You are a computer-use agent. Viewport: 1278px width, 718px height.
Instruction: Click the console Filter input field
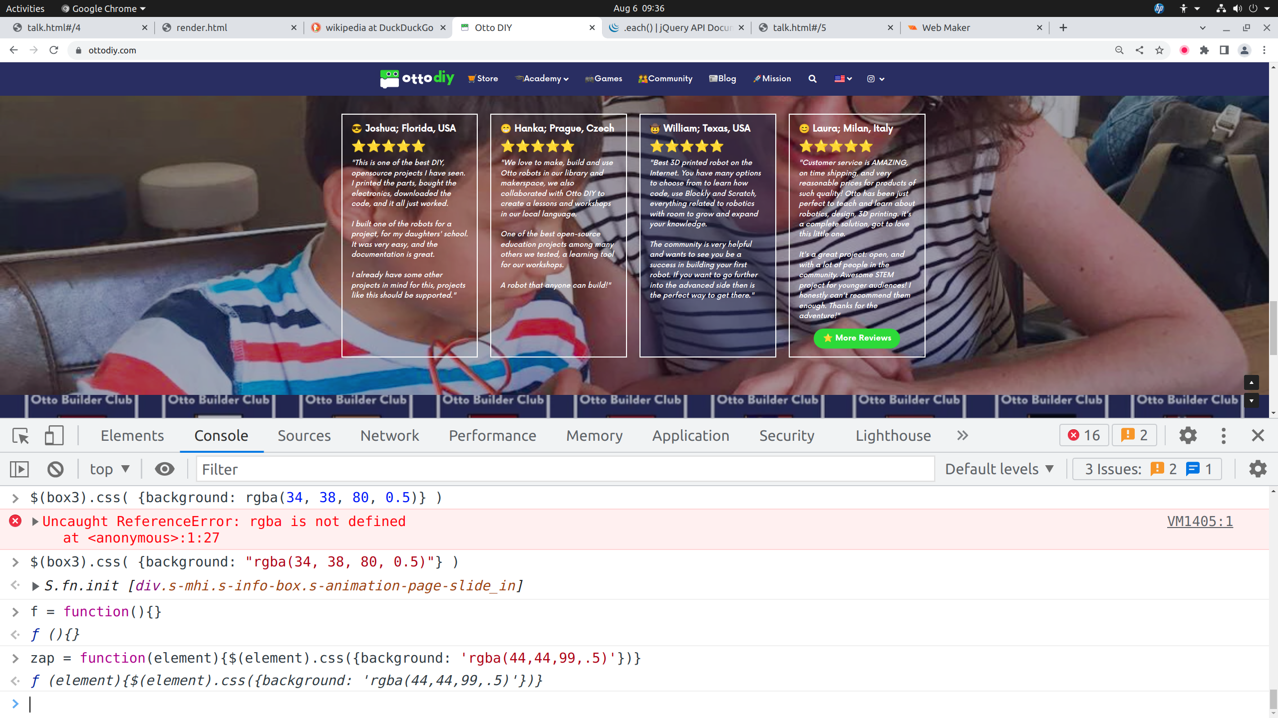click(x=564, y=469)
